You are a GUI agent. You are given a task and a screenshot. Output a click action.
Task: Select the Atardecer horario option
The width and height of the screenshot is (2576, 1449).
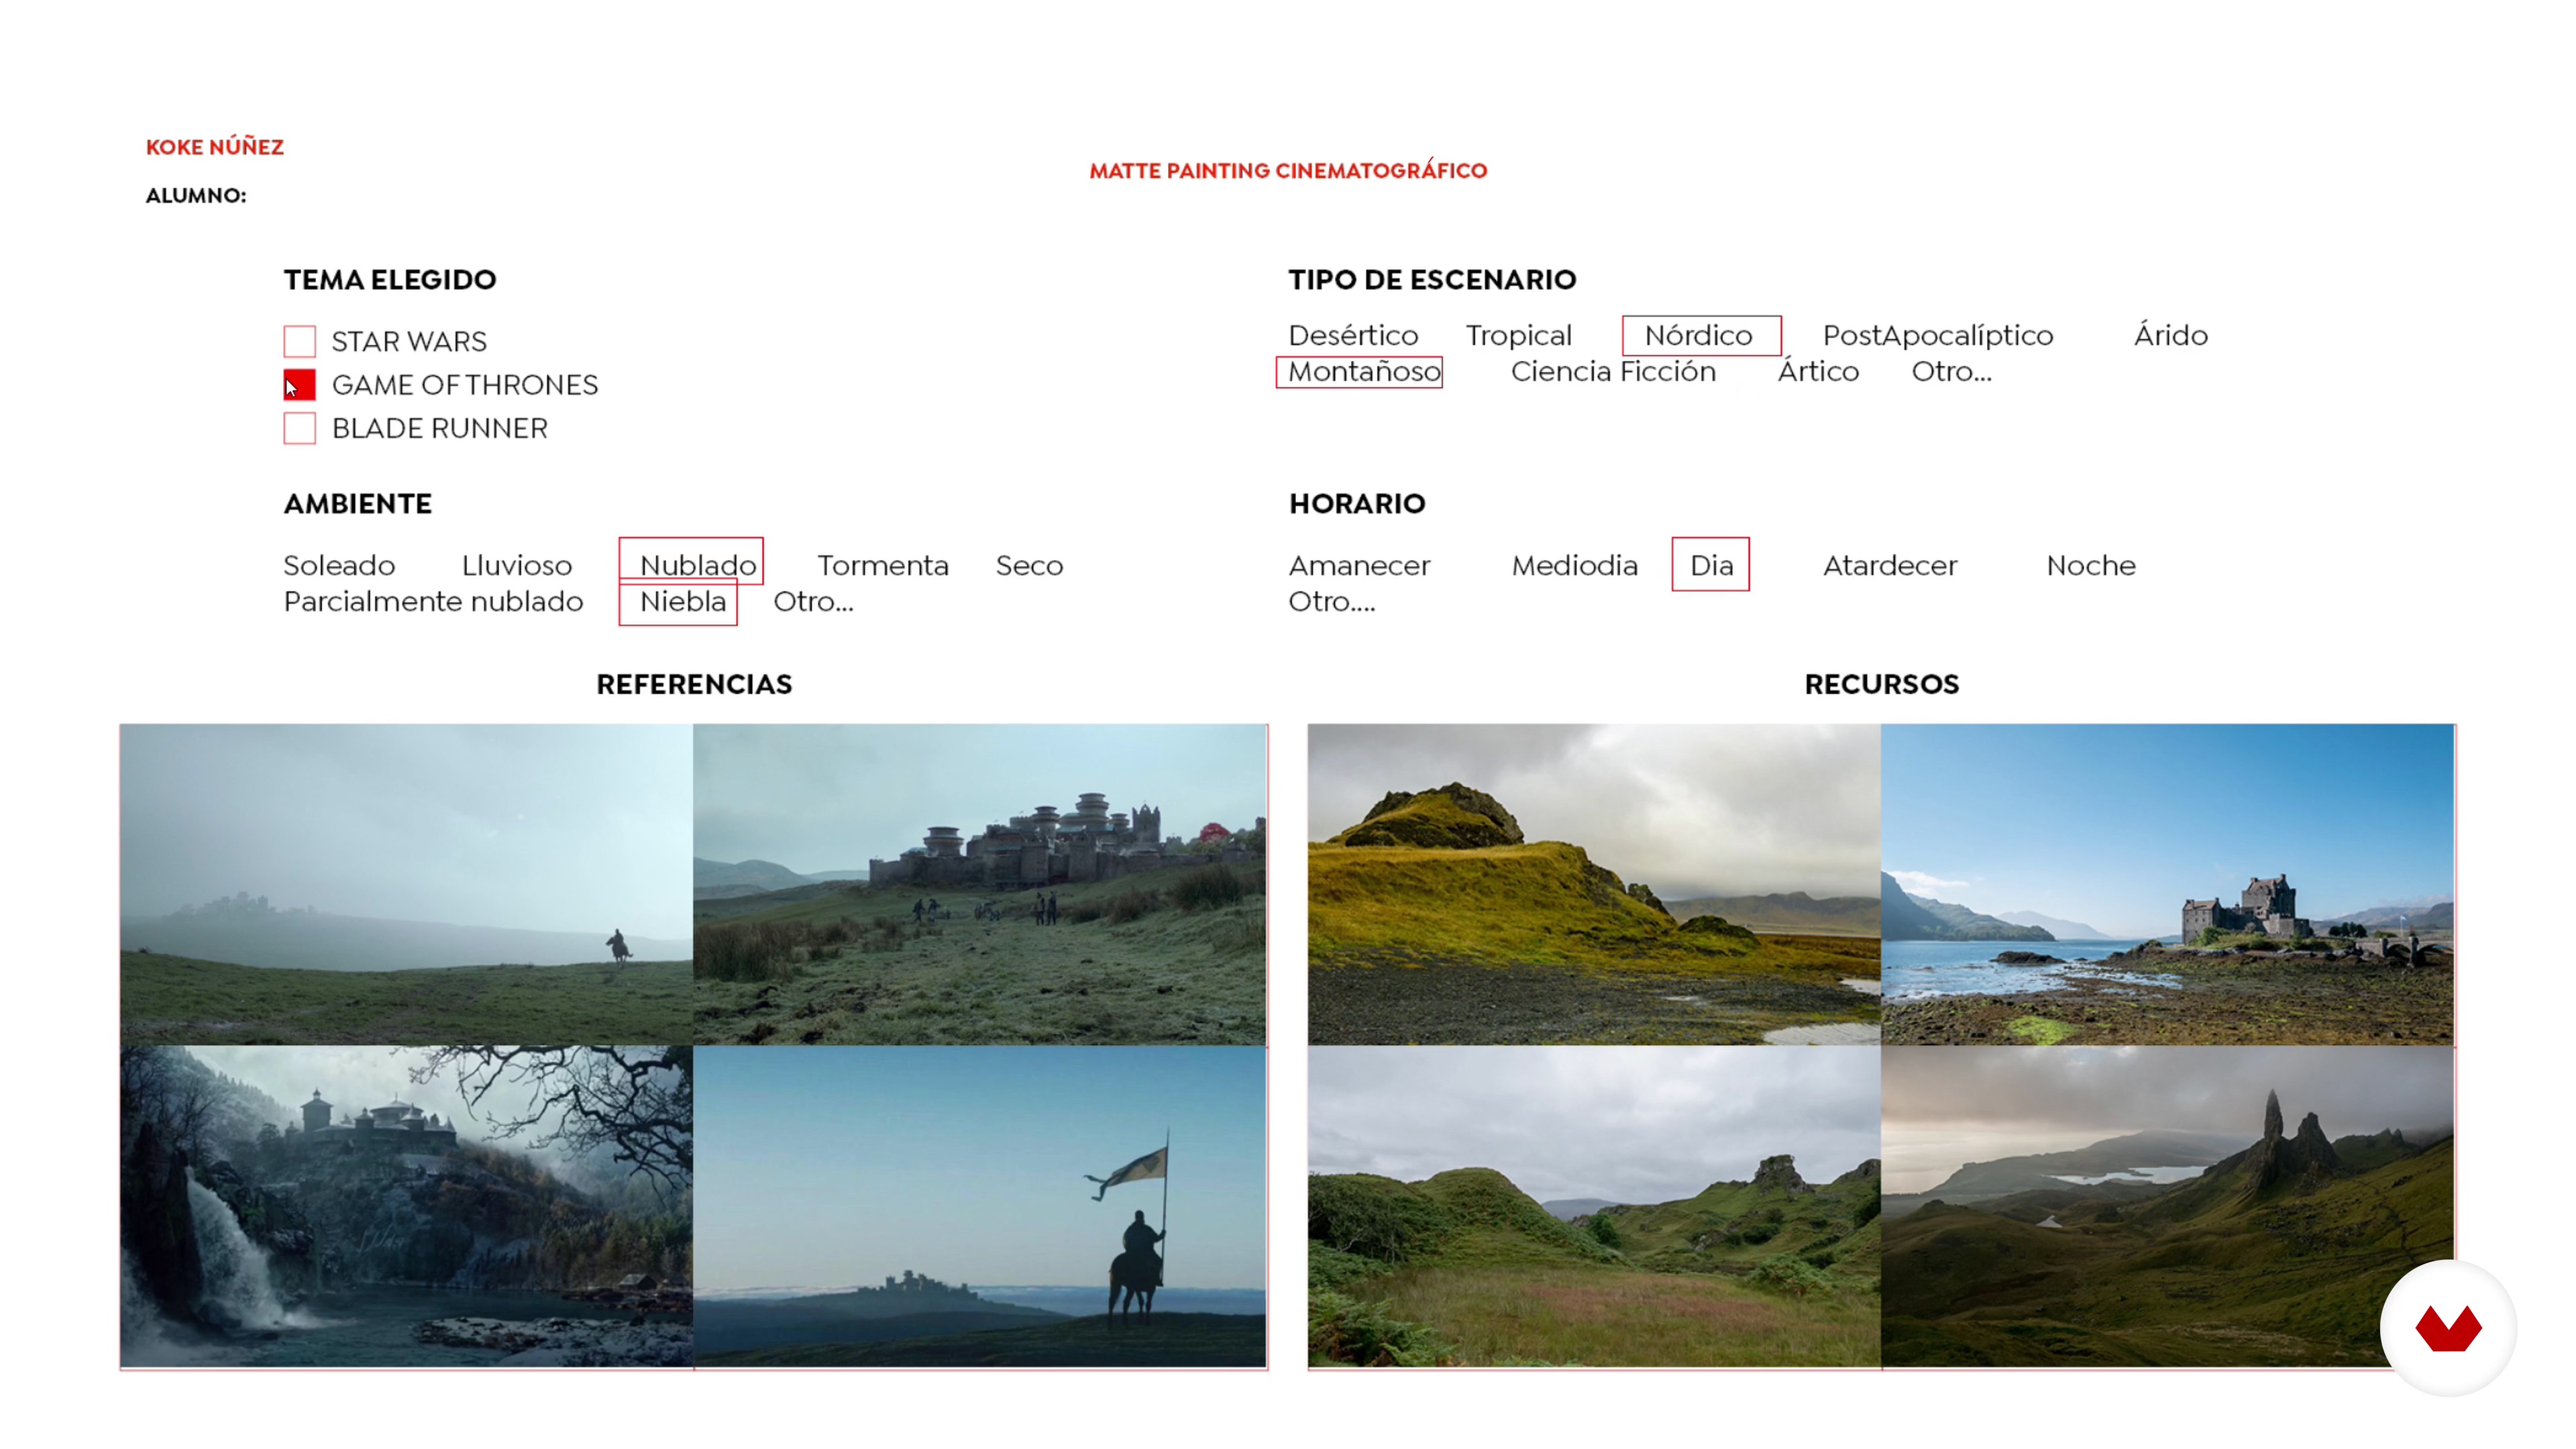[x=1890, y=565]
